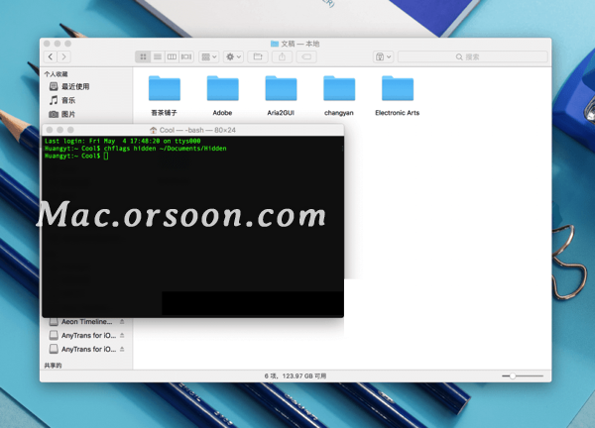595x428 pixels.
Task: Switch Finder to icon view
Action: 143,56
